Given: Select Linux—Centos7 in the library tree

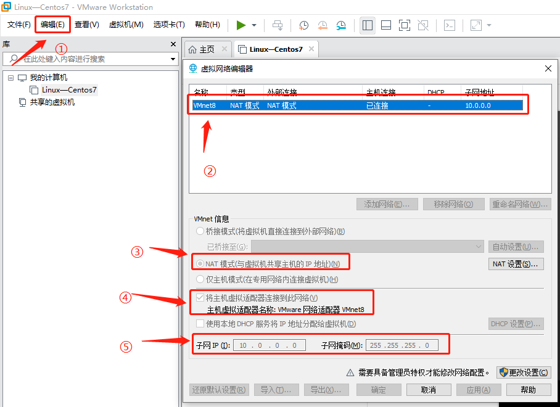Looking at the screenshot, I should tap(69, 90).
